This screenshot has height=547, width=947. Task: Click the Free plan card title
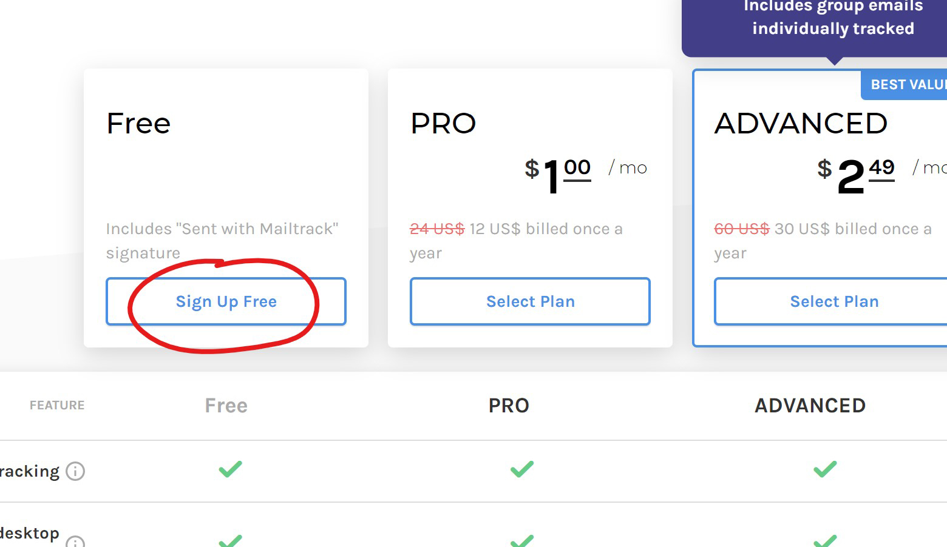(138, 124)
